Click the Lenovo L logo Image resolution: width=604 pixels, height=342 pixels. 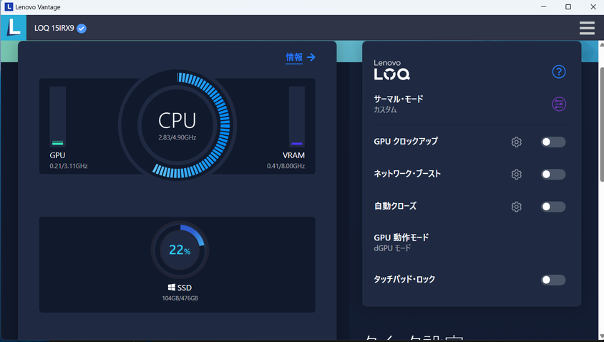(x=14, y=28)
